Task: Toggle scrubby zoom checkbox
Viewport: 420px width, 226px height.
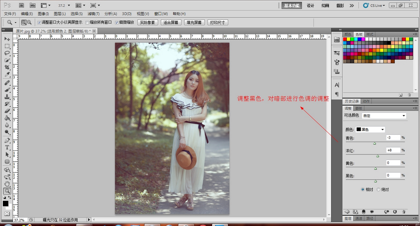Action: click(x=116, y=23)
